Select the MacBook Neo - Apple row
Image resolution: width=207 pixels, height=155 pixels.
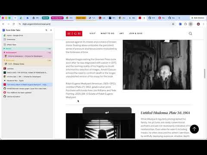[x=27, y=81]
